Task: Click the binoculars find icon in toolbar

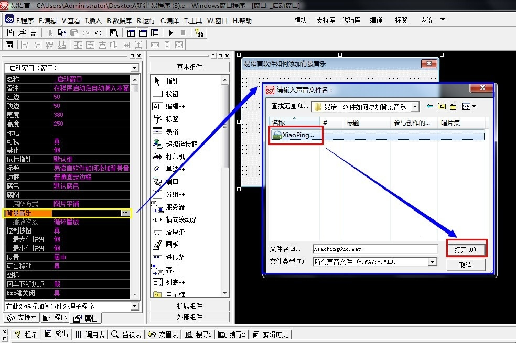Action: tap(199, 32)
